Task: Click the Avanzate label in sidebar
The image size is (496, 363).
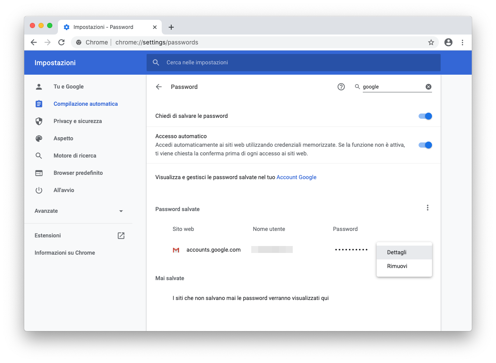Action: click(46, 211)
